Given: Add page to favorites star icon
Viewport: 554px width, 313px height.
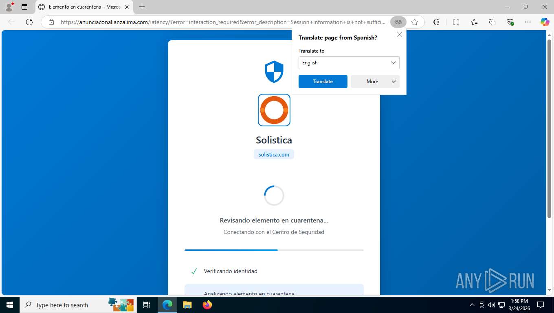Looking at the screenshot, I should (x=415, y=22).
